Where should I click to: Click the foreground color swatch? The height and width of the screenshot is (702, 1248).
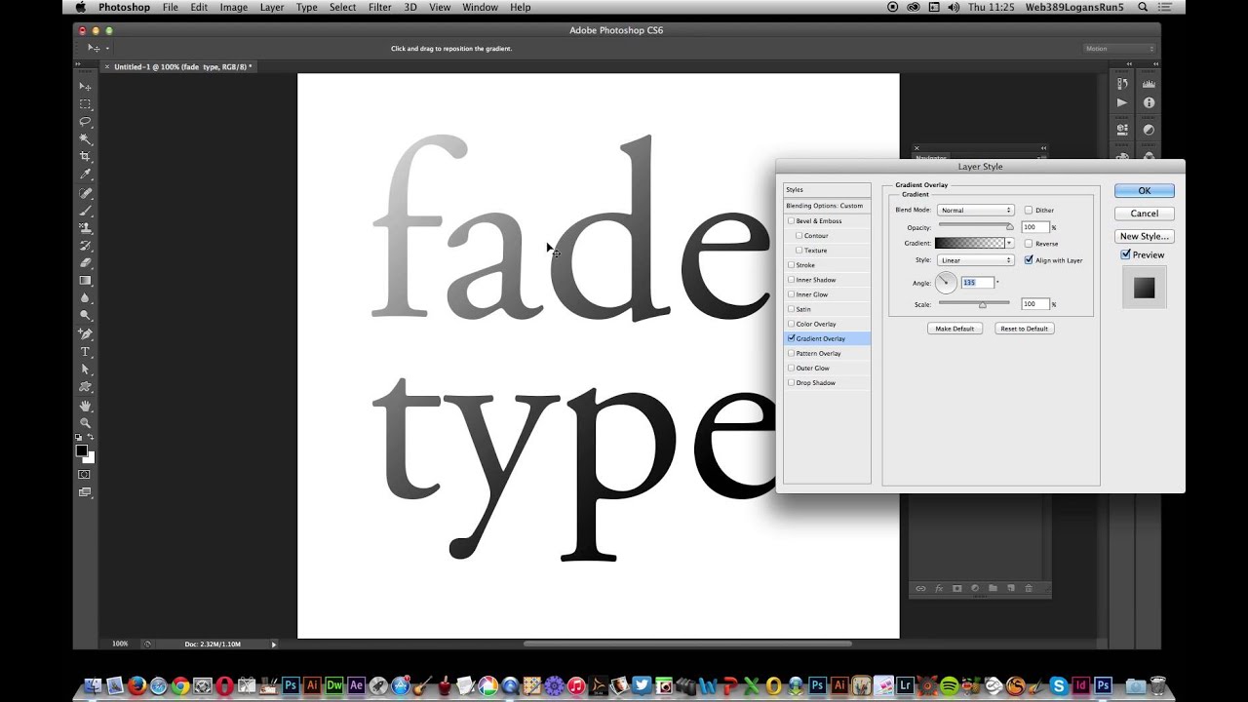point(82,450)
